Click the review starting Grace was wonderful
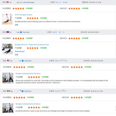The width and height of the screenshot is (116, 116). point(62,82)
